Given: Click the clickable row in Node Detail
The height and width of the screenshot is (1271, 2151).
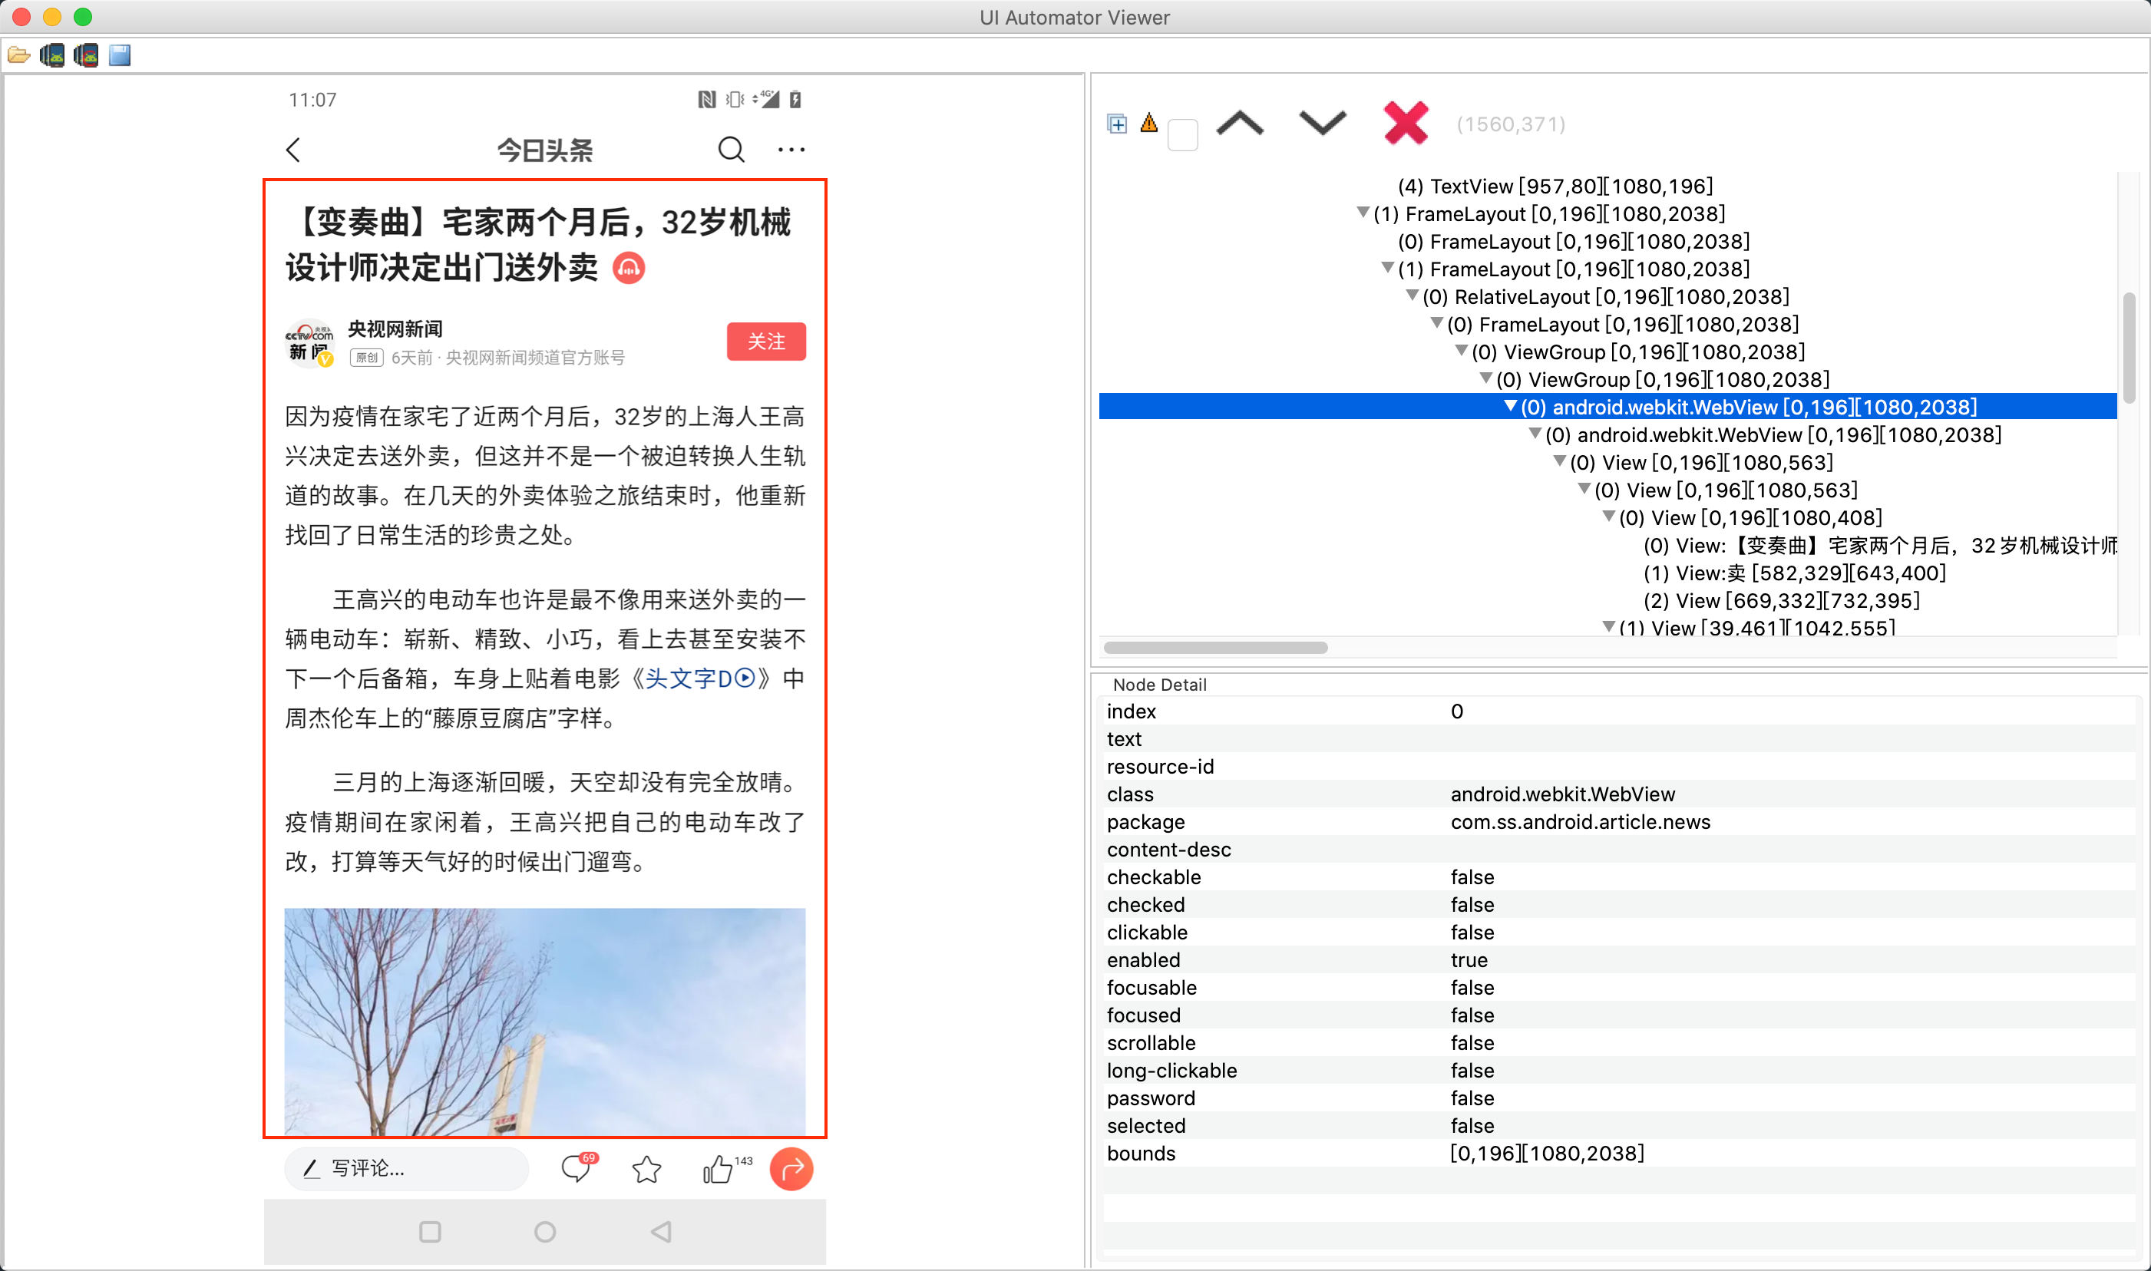Looking at the screenshot, I should (1619, 932).
